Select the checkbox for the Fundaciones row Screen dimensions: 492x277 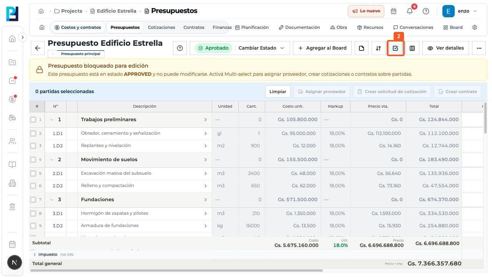click(33, 200)
